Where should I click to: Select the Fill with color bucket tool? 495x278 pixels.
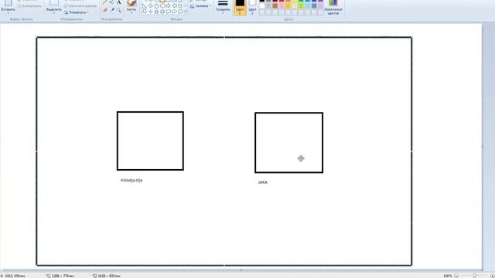[x=111, y=2]
